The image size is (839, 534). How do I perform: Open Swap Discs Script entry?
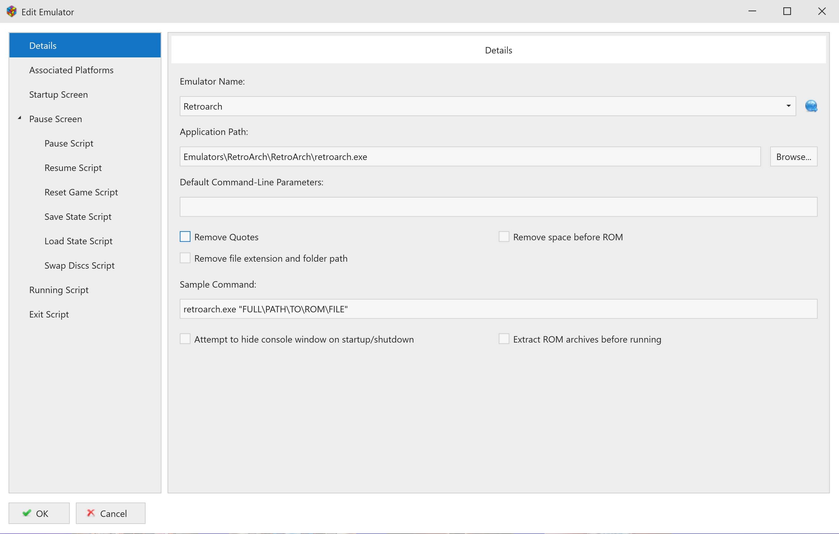pos(85,265)
